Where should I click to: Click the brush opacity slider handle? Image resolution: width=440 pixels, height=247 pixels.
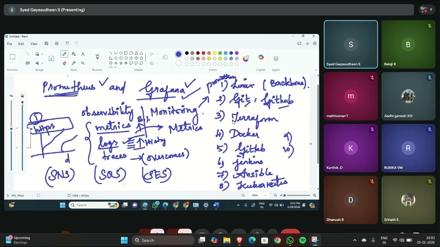[x=22, y=102]
